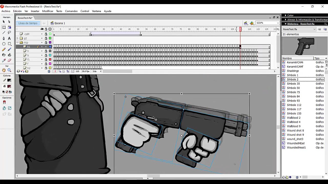The image size is (328, 184).
Task: Click the red playhead marker on timeline
Action: point(240,29)
